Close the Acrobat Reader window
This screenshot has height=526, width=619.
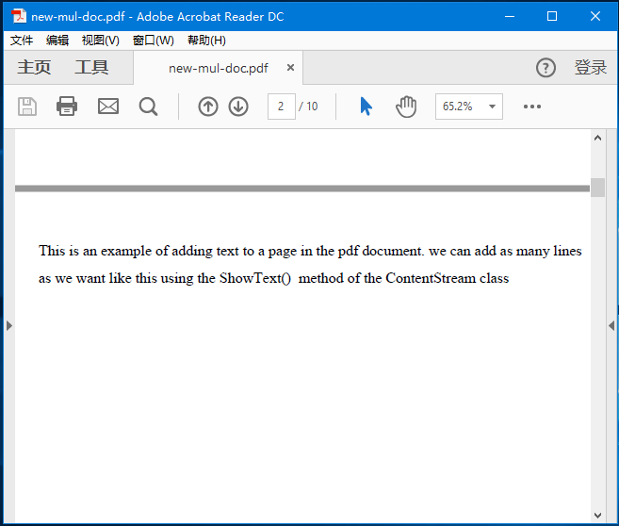(595, 16)
